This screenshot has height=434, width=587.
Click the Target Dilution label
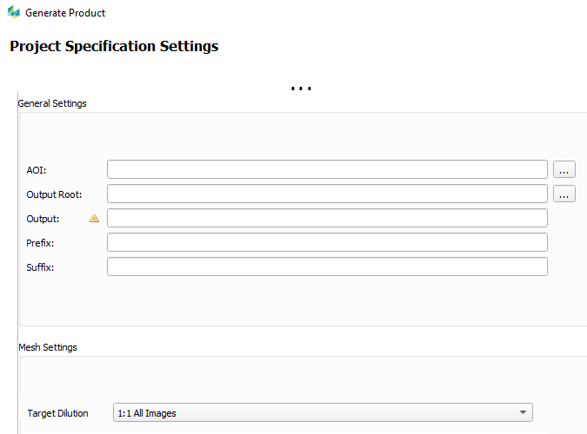pyautogui.click(x=57, y=413)
